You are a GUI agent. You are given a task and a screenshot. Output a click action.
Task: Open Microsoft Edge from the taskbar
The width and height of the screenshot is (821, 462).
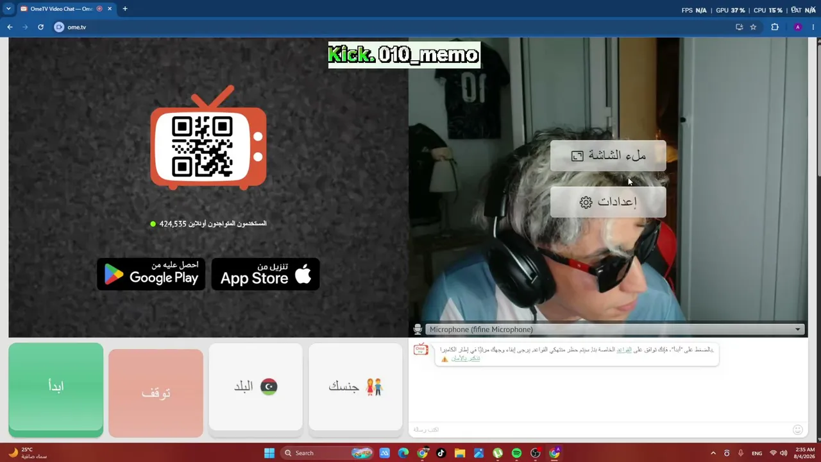[x=403, y=453]
